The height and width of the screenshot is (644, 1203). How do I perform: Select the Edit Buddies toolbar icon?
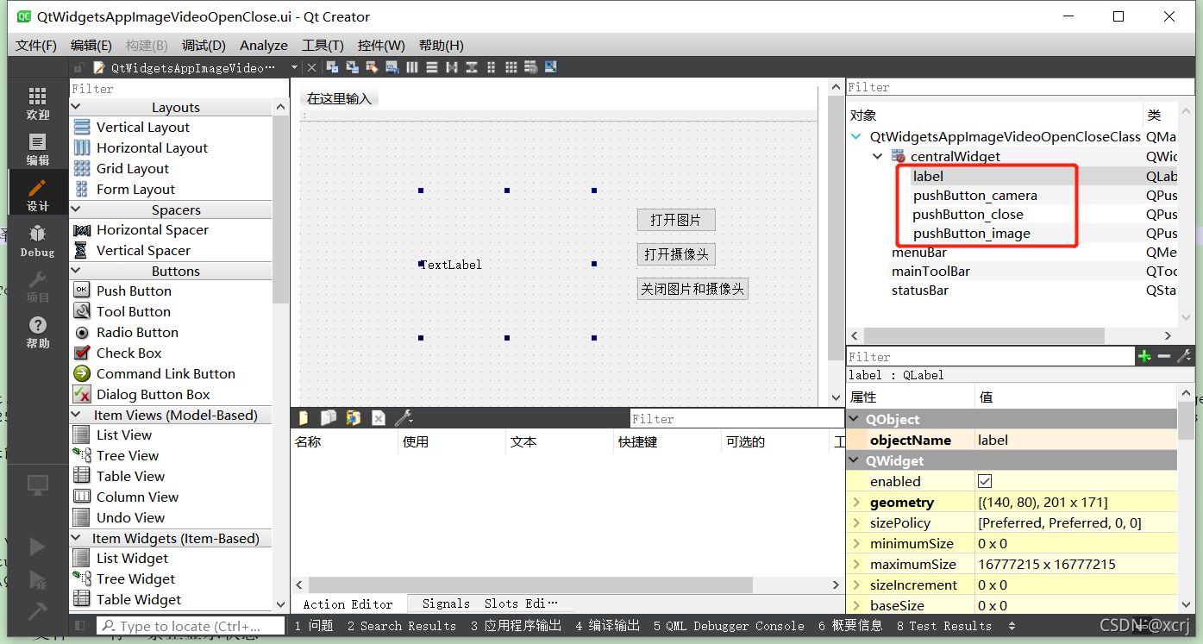372,67
